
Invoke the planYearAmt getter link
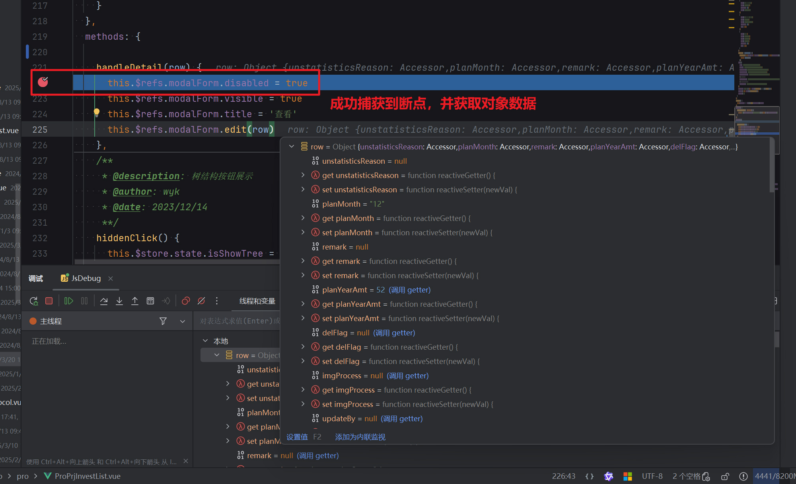tap(409, 290)
